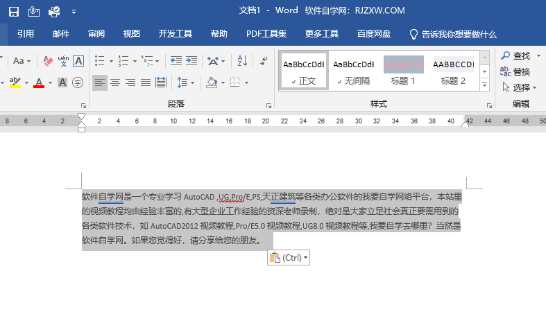The height and width of the screenshot is (314, 546).
Task: Open the 百度网盘 tab
Action: (x=374, y=34)
